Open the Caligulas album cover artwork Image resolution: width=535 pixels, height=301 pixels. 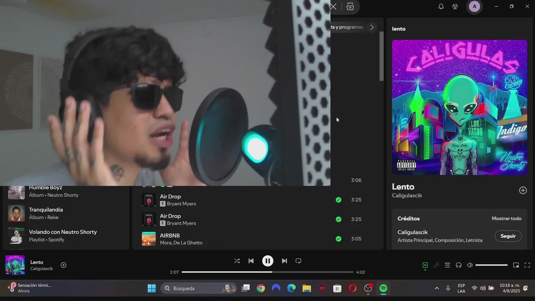point(459,107)
